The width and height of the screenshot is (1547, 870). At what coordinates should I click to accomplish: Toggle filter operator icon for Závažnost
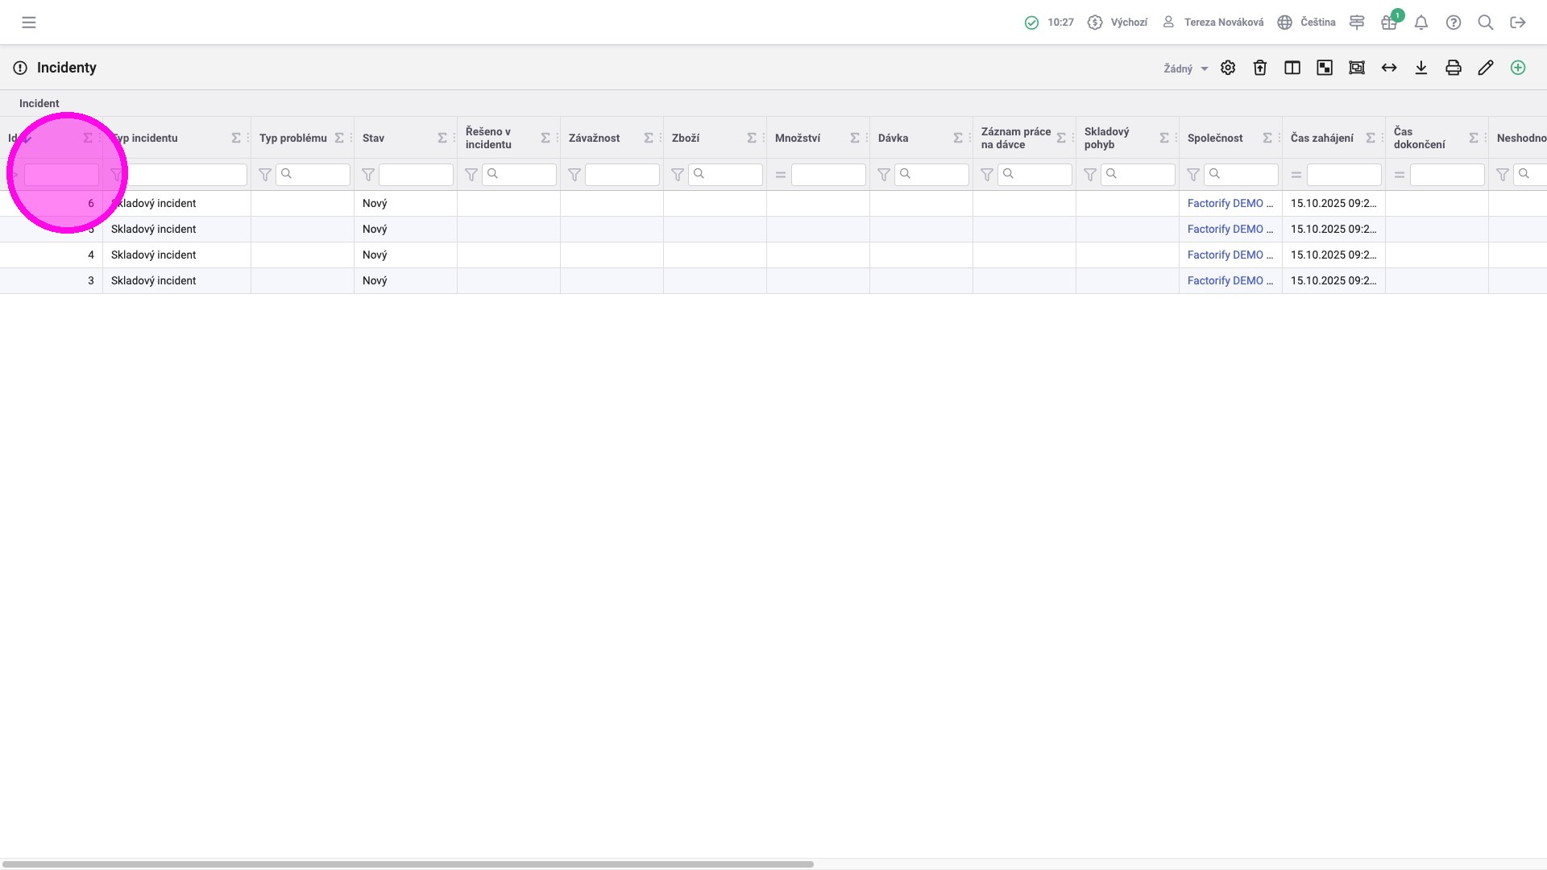pos(574,175)
